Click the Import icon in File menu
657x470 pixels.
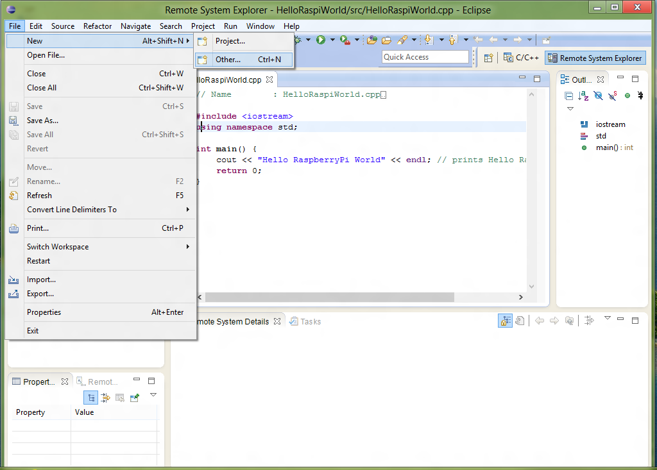[13, 280]
